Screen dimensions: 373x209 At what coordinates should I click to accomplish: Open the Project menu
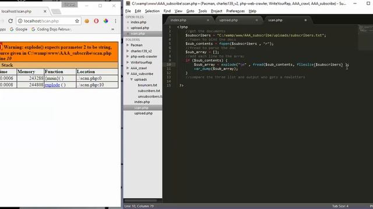coord(216,11)
